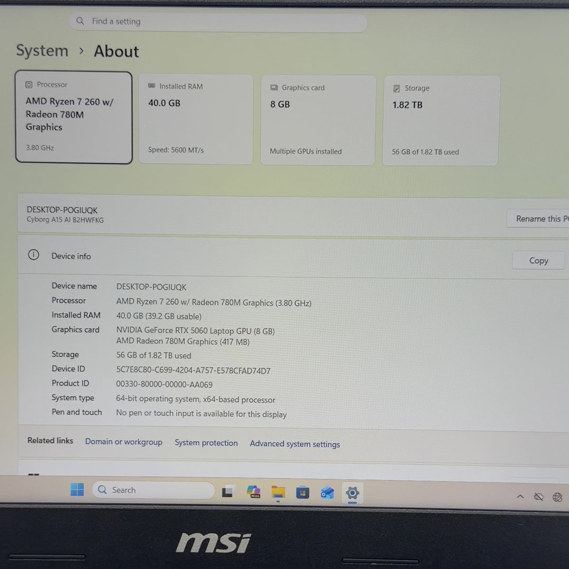Copy the device info
This screenshot has height=569, width=569.
click(539, 260)
